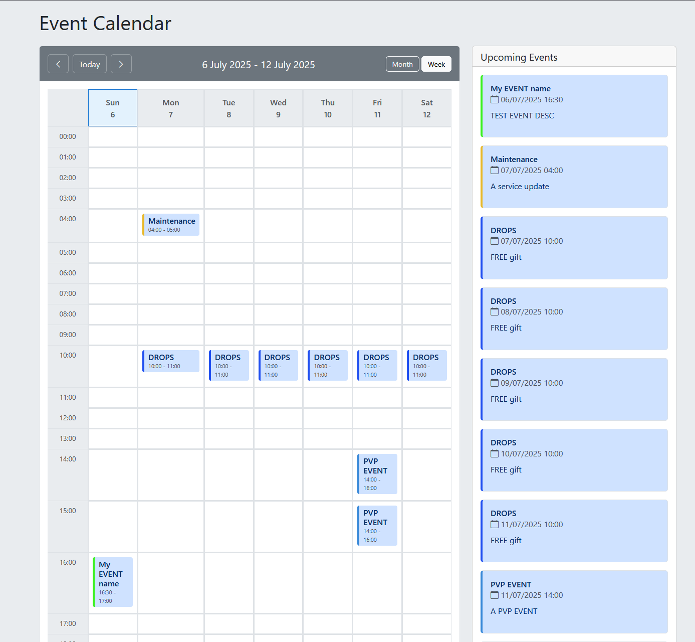695x642 pixels.
Task: Go to the previous week using left chevron
Action: pyautogui.click(x=58, y=64)
